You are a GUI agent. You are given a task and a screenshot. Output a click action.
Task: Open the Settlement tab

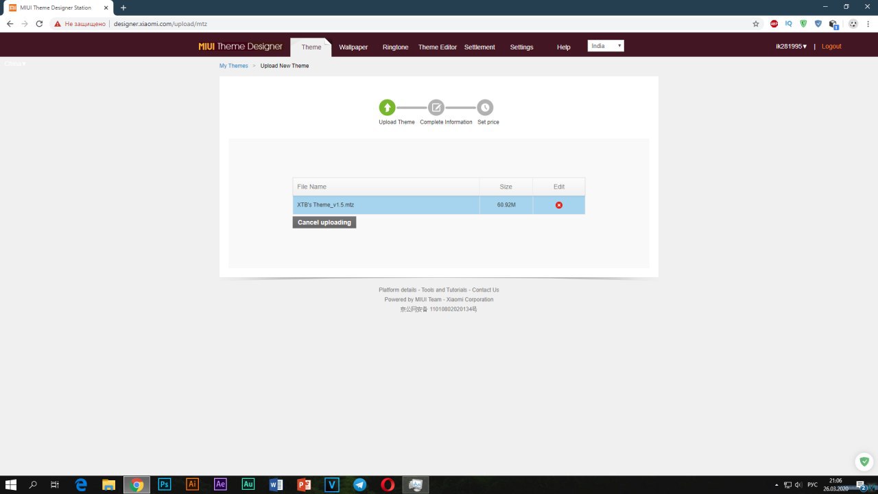[x=479, y=47]
